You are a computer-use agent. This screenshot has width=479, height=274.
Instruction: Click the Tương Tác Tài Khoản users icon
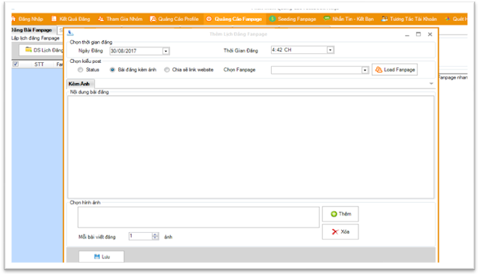pyautogui.click(x=385, y=19)
